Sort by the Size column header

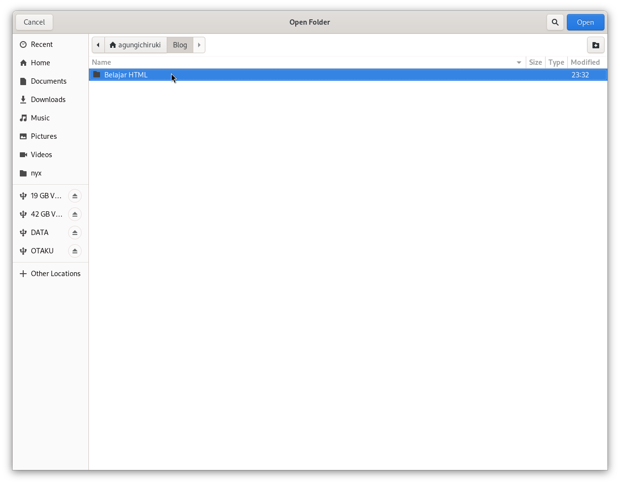[535, 62]
